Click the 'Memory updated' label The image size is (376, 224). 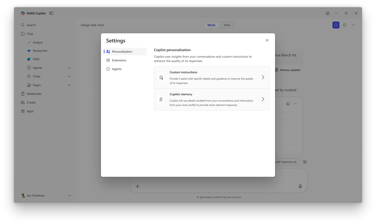tap(290, 70)
